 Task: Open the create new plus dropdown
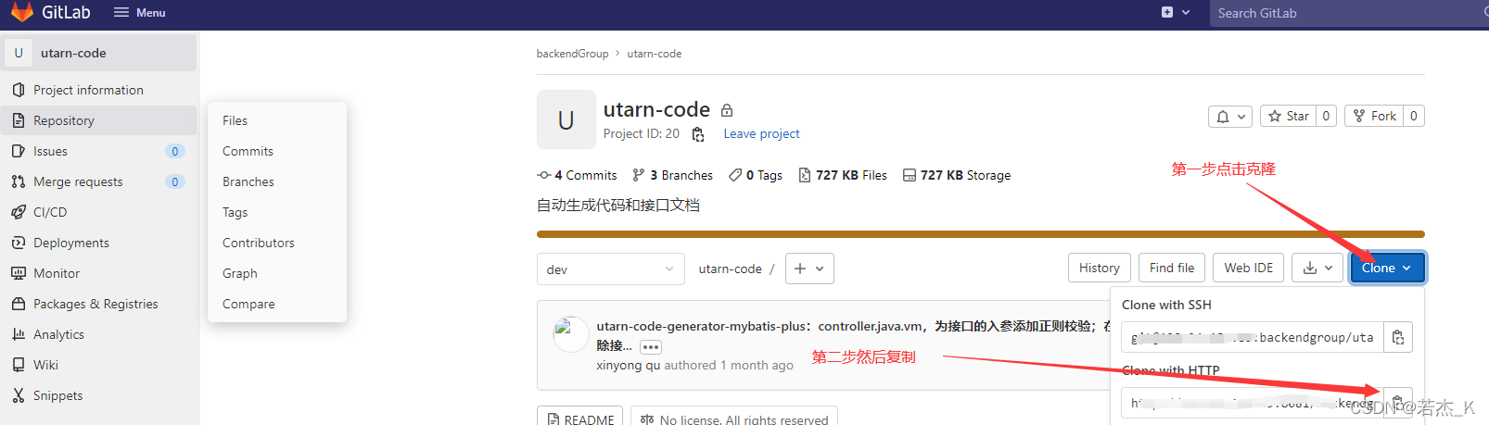tap(1176, 13)
